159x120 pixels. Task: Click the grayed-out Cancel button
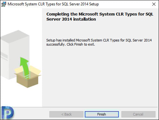point(138,114)
